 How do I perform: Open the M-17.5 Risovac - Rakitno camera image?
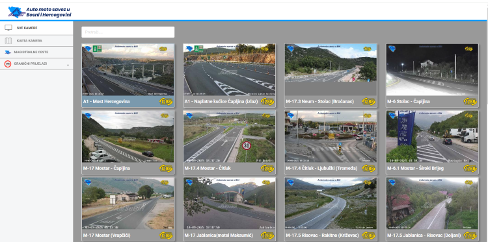[331, 203]
